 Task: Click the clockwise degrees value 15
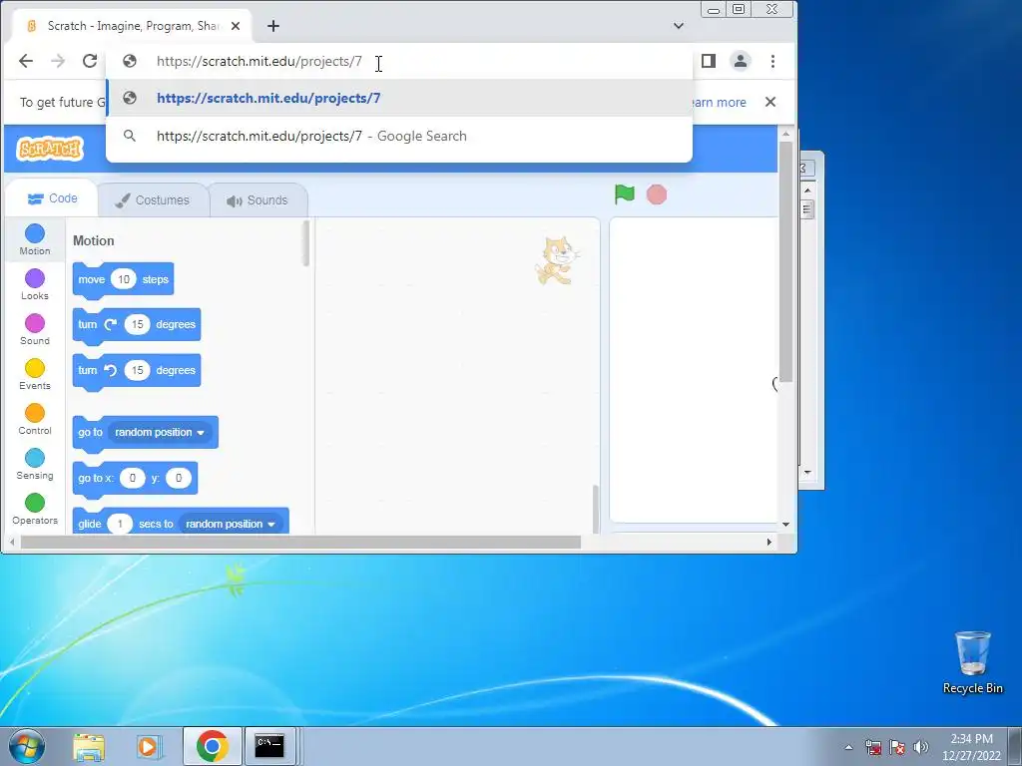pyautogui.click(x=137, y=324)
